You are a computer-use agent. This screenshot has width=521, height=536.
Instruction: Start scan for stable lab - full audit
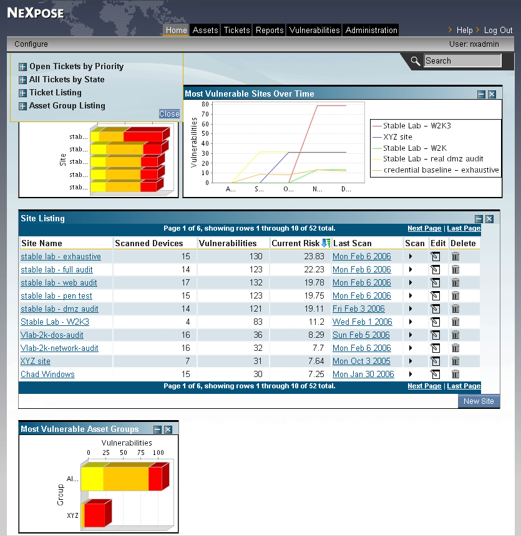(x=411, y=270)
